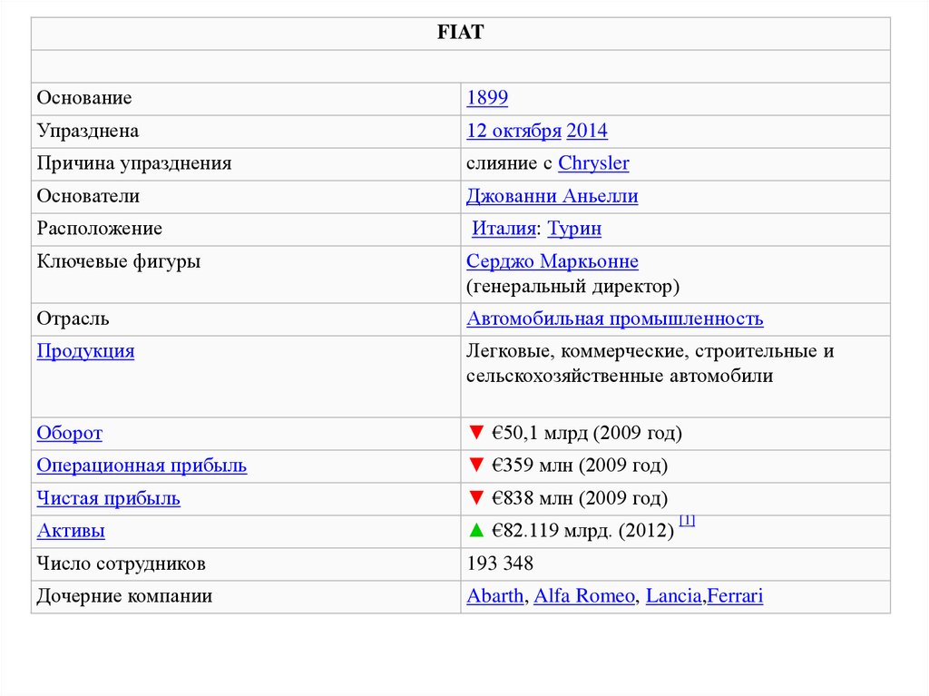The image size is (929, 696).
Task: Select the 'Число сотрудников' label
Action: tap(122, 564)
